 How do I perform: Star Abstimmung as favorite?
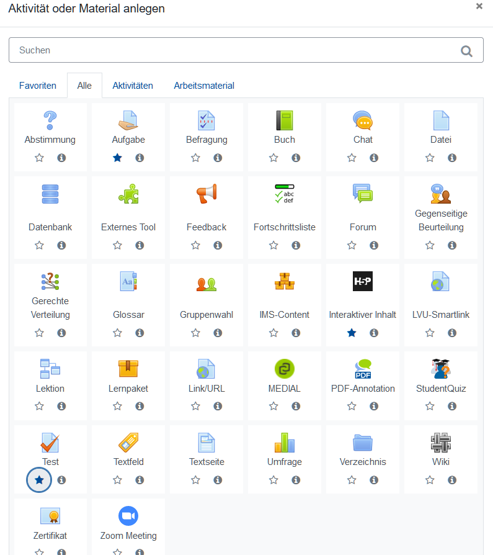pos(39,158)
